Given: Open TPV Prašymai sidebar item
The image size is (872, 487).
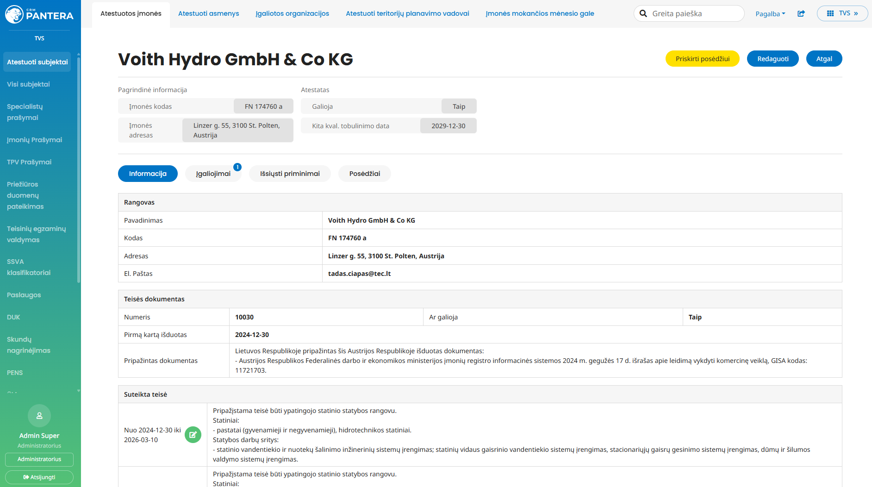Looking at the screenshot, I should point(29,162).
